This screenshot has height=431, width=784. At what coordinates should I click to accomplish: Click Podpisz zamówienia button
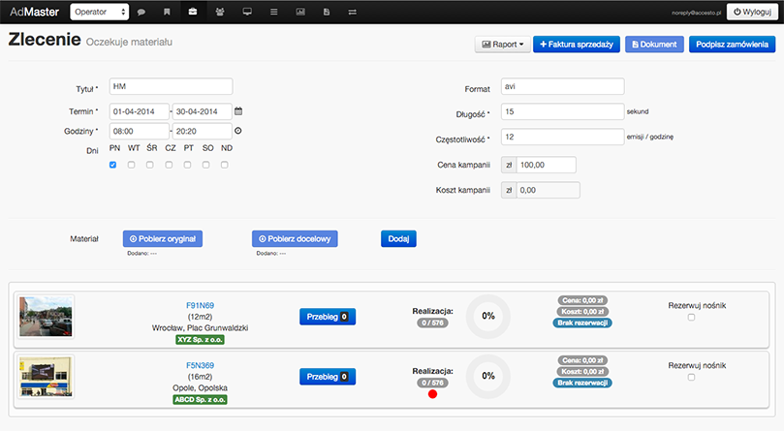732,44
